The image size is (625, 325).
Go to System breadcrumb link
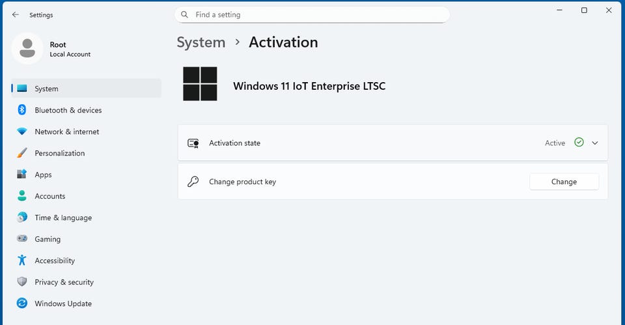(x=201, y=42)
